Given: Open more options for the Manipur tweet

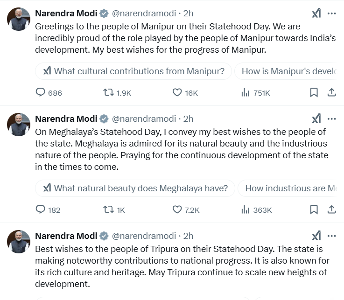Looking at the screenshot, I should (x=331, y=14).
